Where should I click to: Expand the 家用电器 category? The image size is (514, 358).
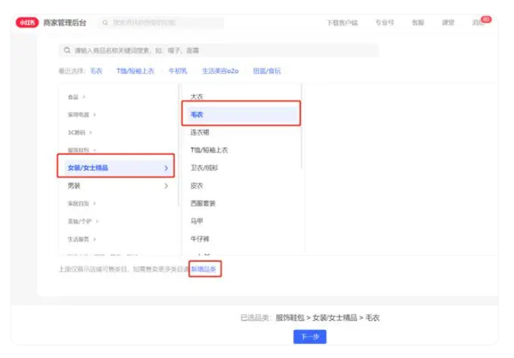(81, 114)
